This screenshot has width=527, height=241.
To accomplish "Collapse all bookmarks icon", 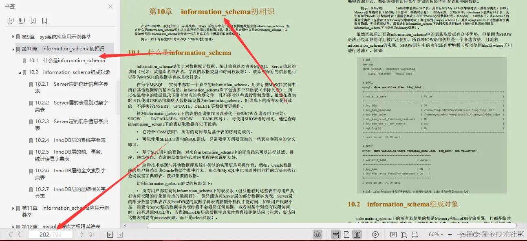I will 22,20.
